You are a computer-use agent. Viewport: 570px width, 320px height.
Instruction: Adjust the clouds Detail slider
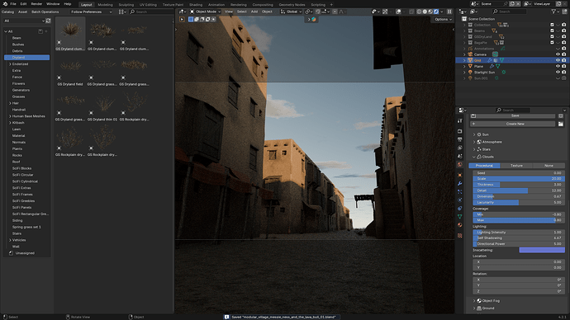[x=519, y=191]
